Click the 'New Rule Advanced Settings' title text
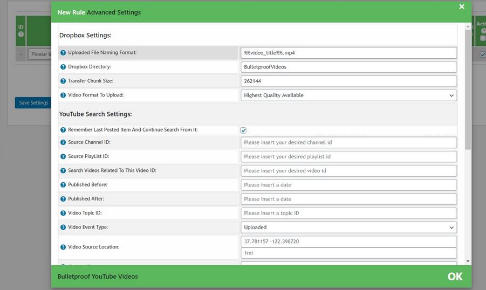This screenshot has width=486, height=290. click(x=99, y=12)
